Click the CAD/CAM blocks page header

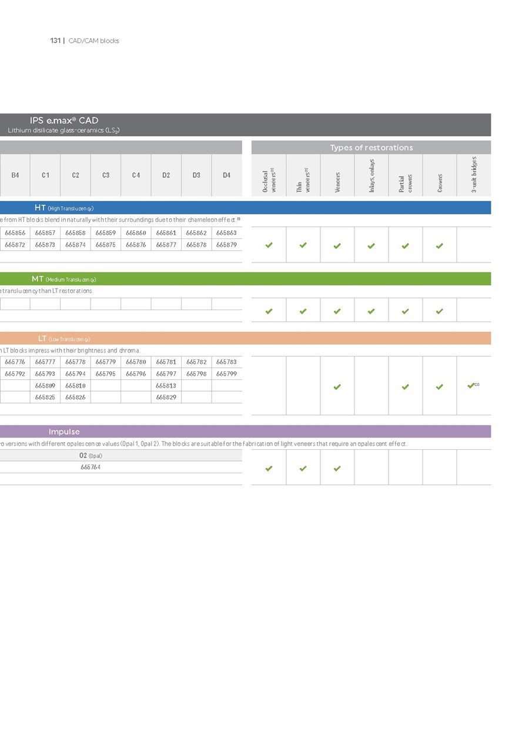point(93,41)
